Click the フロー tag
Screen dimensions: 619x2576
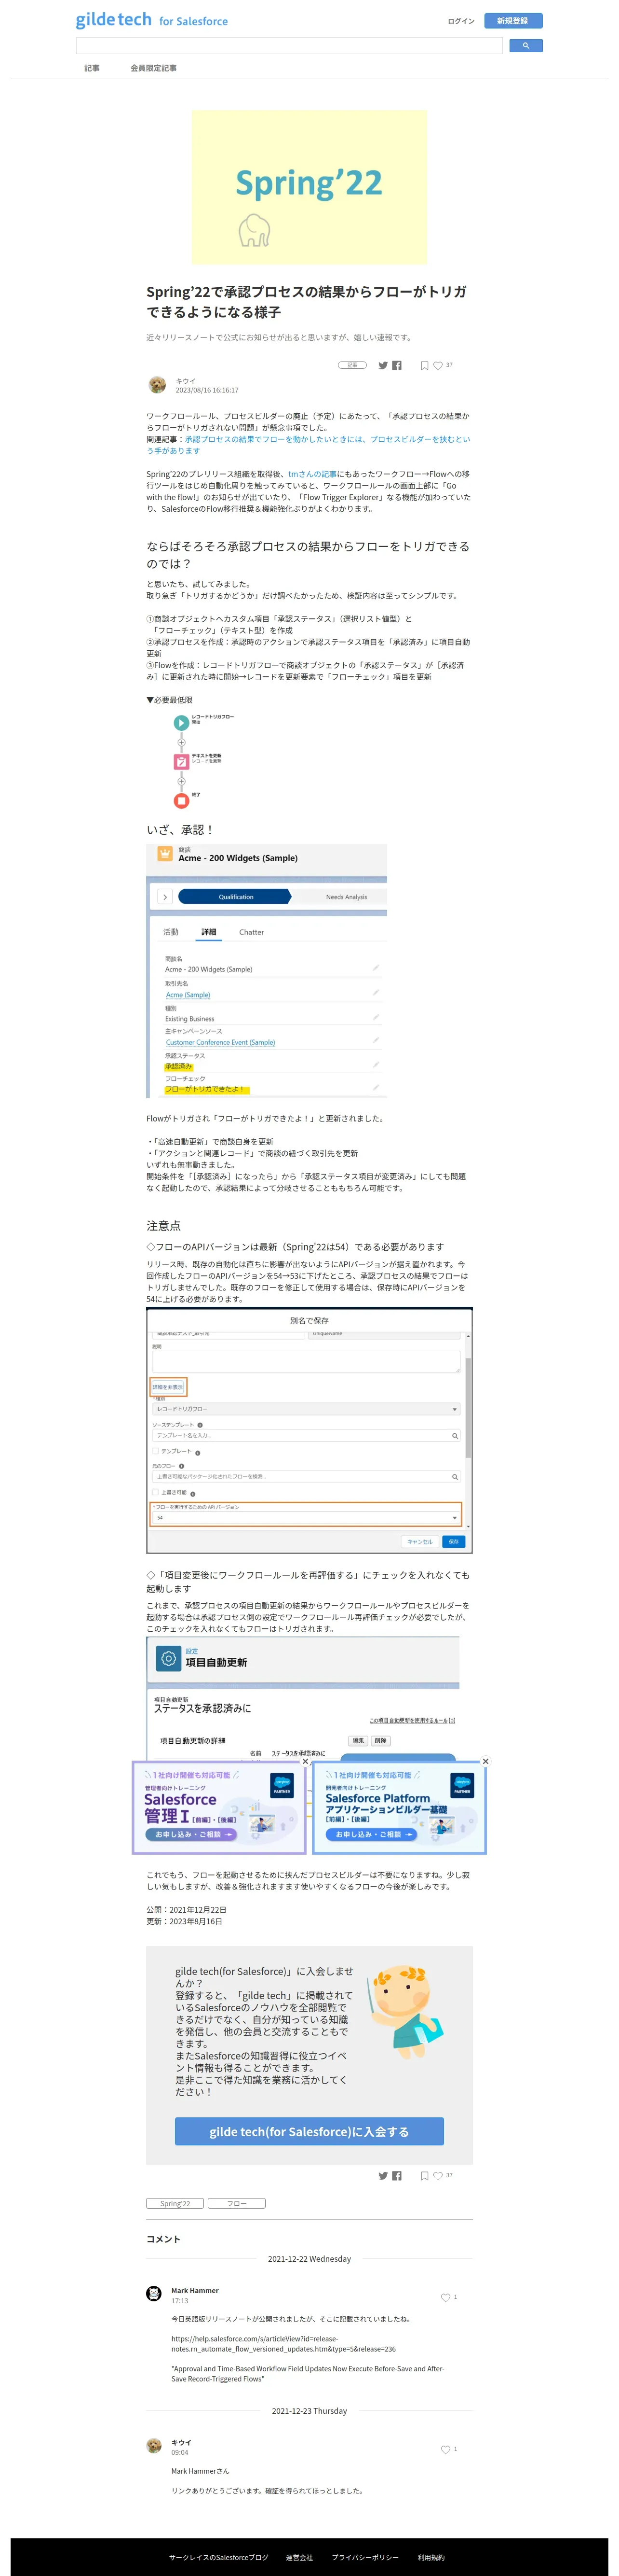[237, 2203]
